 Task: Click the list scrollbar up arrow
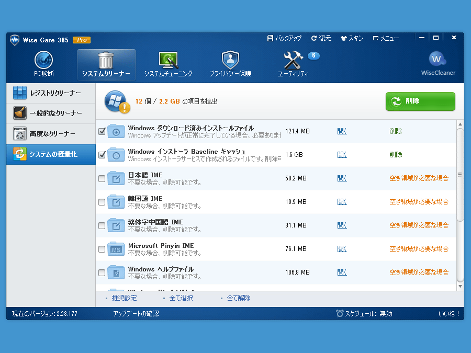[x=460, y=124]
